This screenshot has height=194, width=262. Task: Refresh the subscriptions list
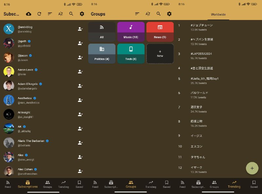pyautogui.click(x=39, y=14)
